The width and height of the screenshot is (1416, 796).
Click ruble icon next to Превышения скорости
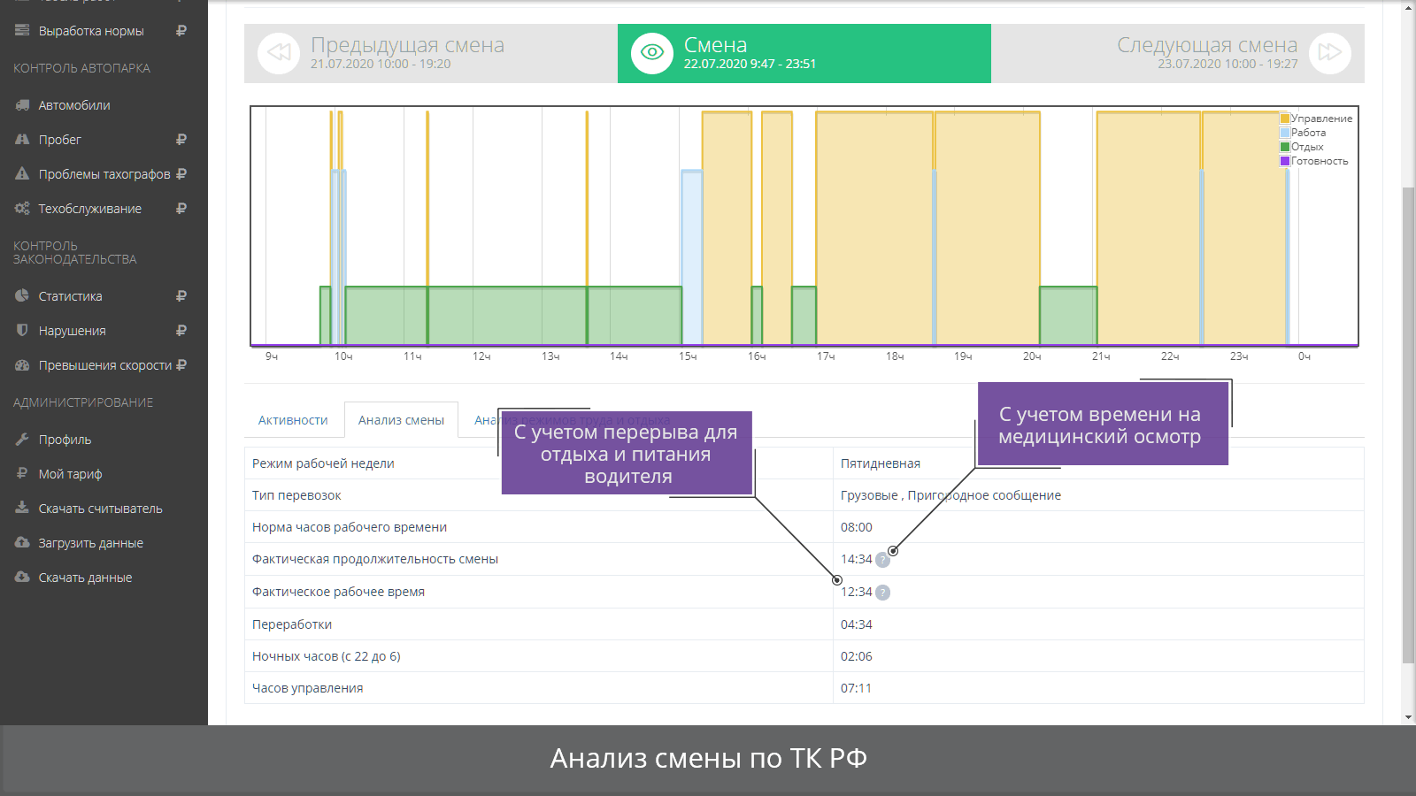click(x=181, y=364)
